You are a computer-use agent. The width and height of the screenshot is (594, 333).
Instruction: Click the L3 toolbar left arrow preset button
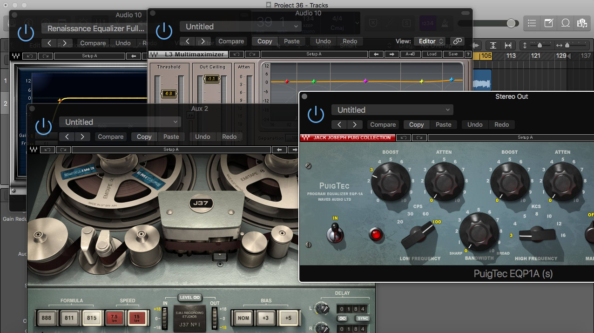click(x=376, y=54)
